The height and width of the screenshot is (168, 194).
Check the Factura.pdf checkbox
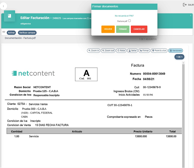tap(130, 21)
